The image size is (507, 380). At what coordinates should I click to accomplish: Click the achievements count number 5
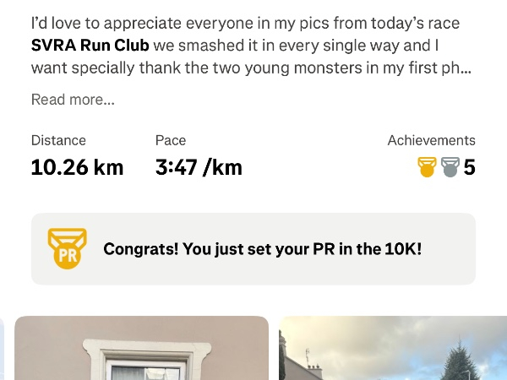coord(470,167)
